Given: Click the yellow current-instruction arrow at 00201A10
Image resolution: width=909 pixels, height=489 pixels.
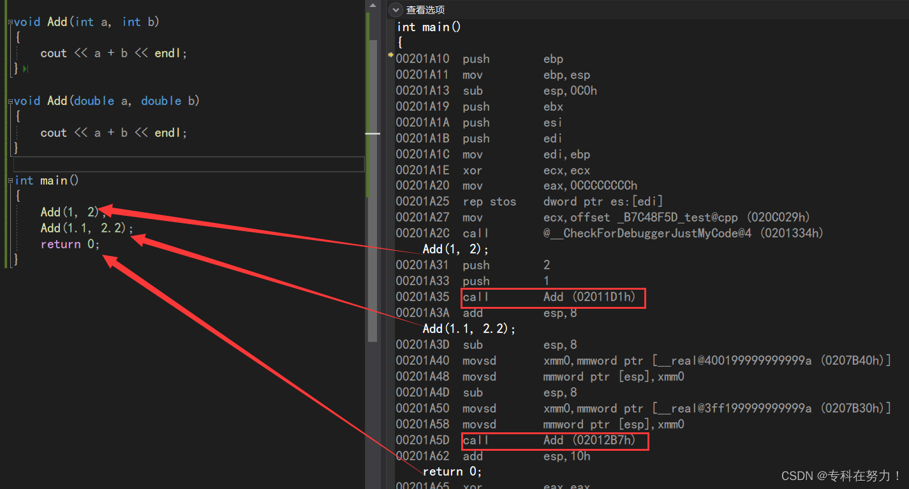Looking at the screenshot, I should coord(390,56).
